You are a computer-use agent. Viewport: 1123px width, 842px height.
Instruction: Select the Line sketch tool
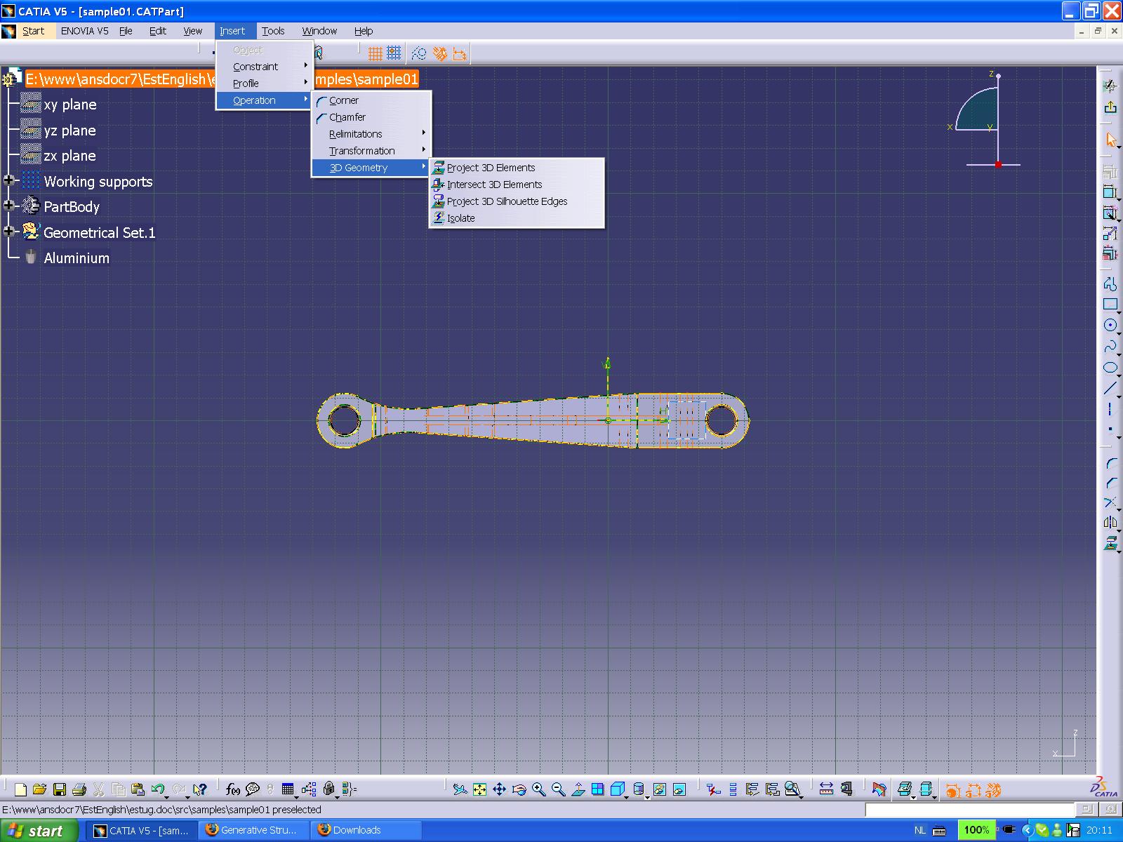[1110, 389]
